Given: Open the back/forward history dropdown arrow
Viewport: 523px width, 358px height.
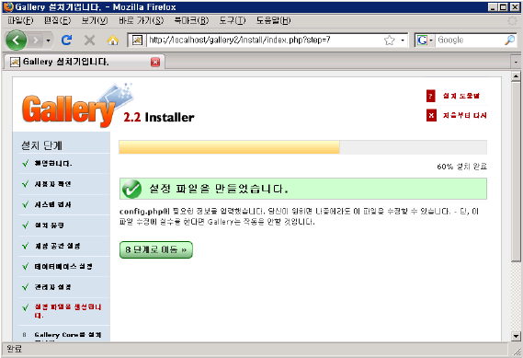Looking at the screenshot, I should pyautogui.click(x=49, y=40).
